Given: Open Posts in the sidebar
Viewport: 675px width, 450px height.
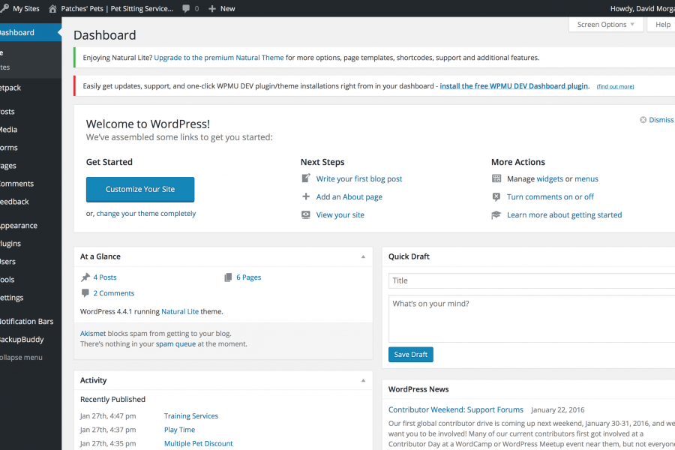Looking at the screenshot, I should coord(31,111).
